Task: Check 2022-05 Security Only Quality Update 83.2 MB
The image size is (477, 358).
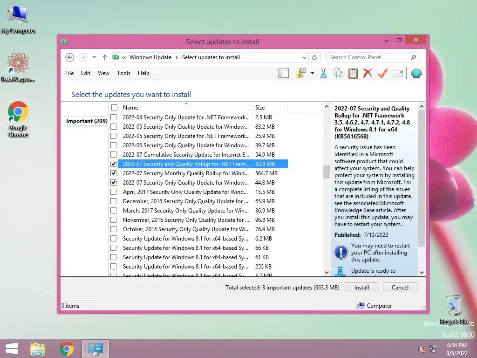Action: pos(114,127)
